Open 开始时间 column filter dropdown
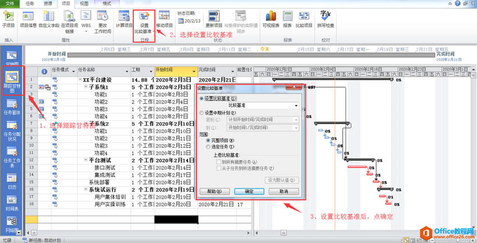 [194, 72]
